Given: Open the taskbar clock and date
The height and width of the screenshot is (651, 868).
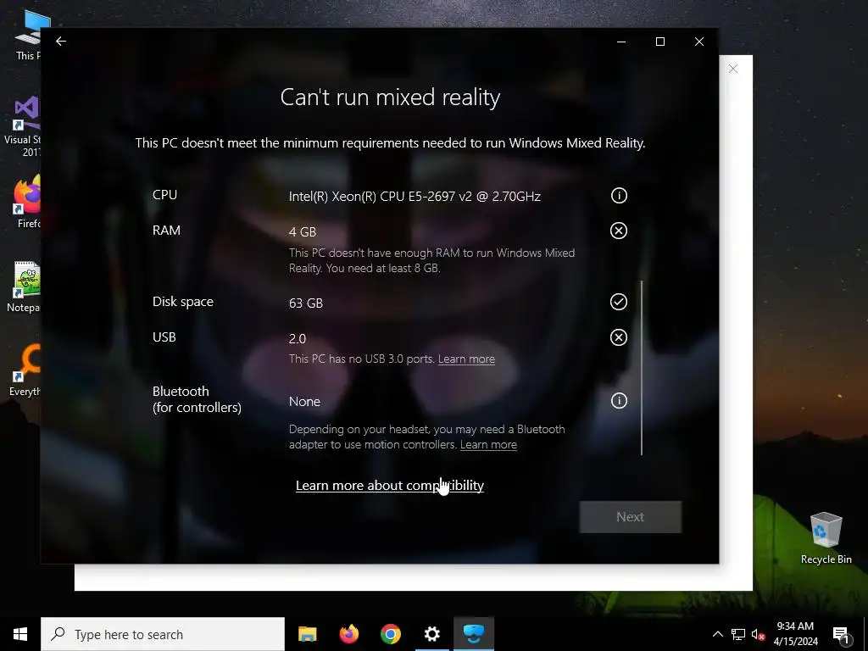Looking at the screenshot, I should [x=795, y=634].
